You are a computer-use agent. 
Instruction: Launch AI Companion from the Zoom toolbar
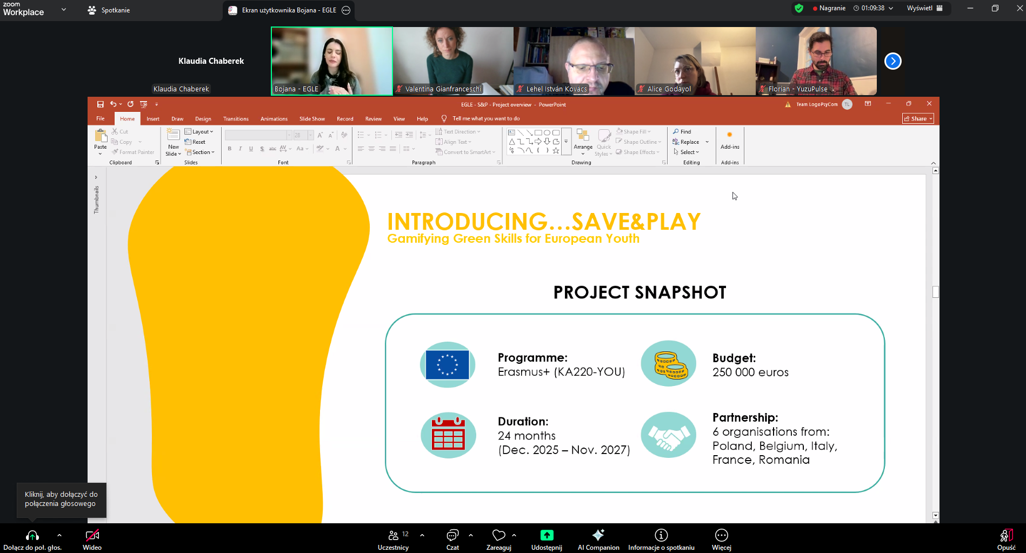[598, 538]
